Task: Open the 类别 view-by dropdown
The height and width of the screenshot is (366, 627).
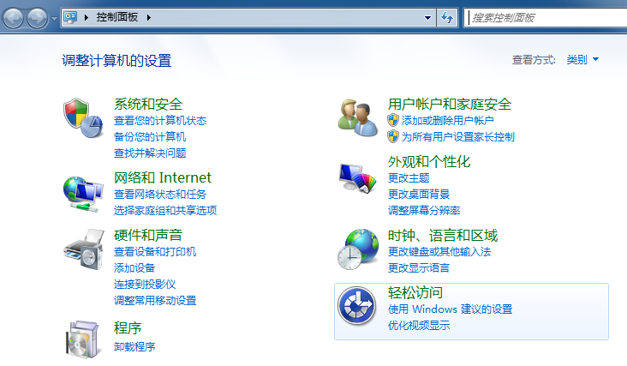Action: point(582,60)
